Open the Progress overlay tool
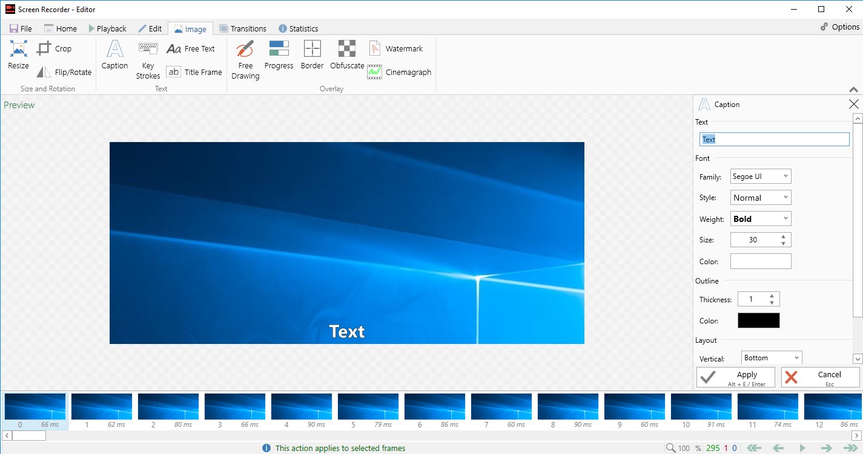Screen dimensions: 863x454 point(279,55)
